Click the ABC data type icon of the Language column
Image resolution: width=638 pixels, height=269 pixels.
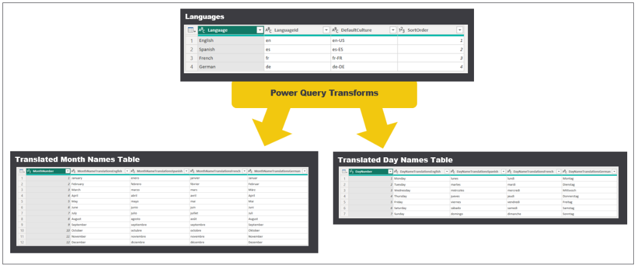pyautogui.click(x=202, y=30)
